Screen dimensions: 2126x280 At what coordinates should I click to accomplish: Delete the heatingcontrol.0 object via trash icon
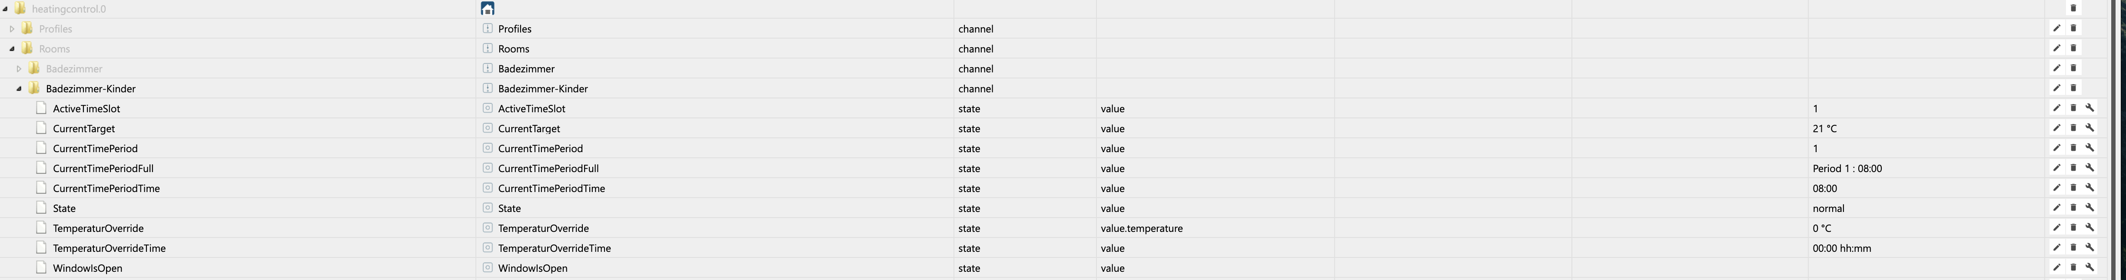point(2073,8)
